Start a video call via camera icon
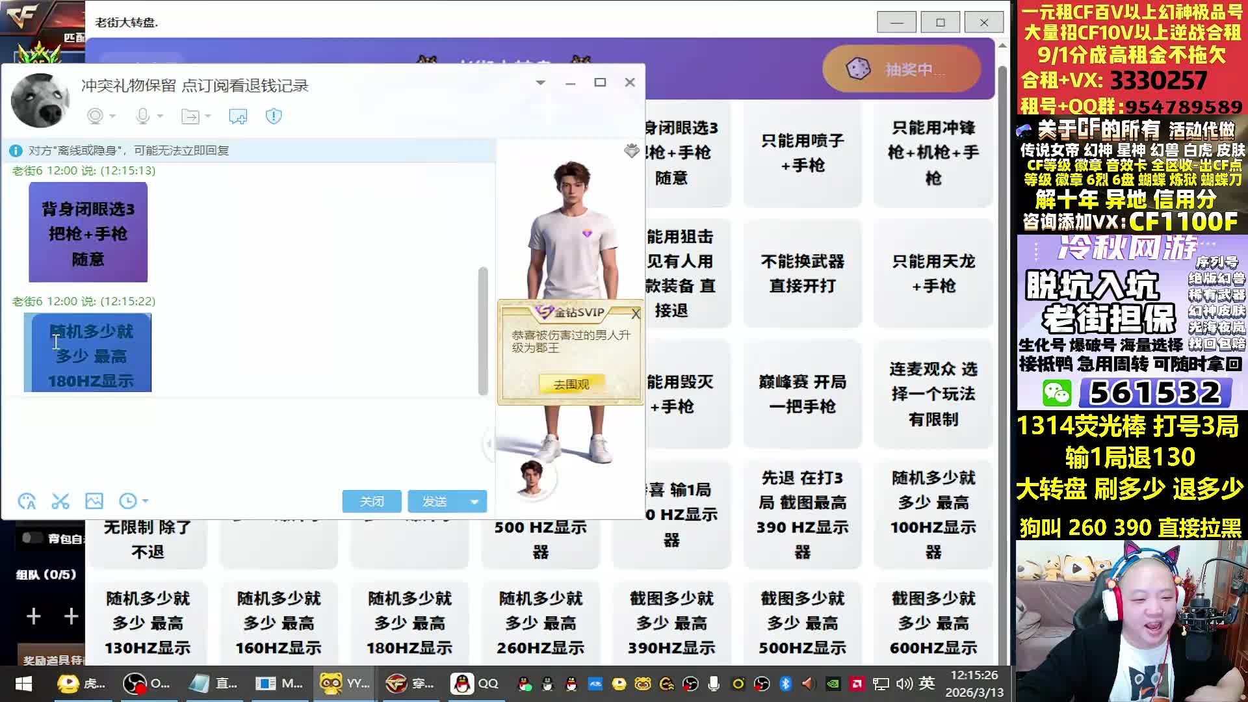This screenshot has height=702, width=1248. click(x=96, y=116)
